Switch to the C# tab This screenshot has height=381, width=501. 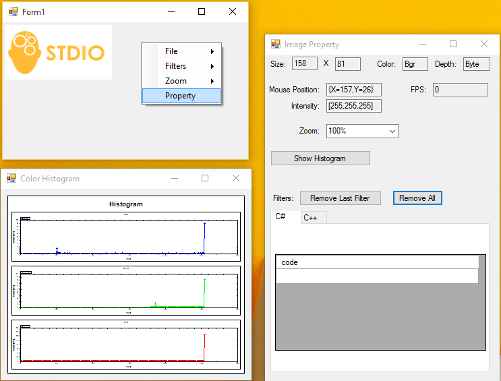285,216
